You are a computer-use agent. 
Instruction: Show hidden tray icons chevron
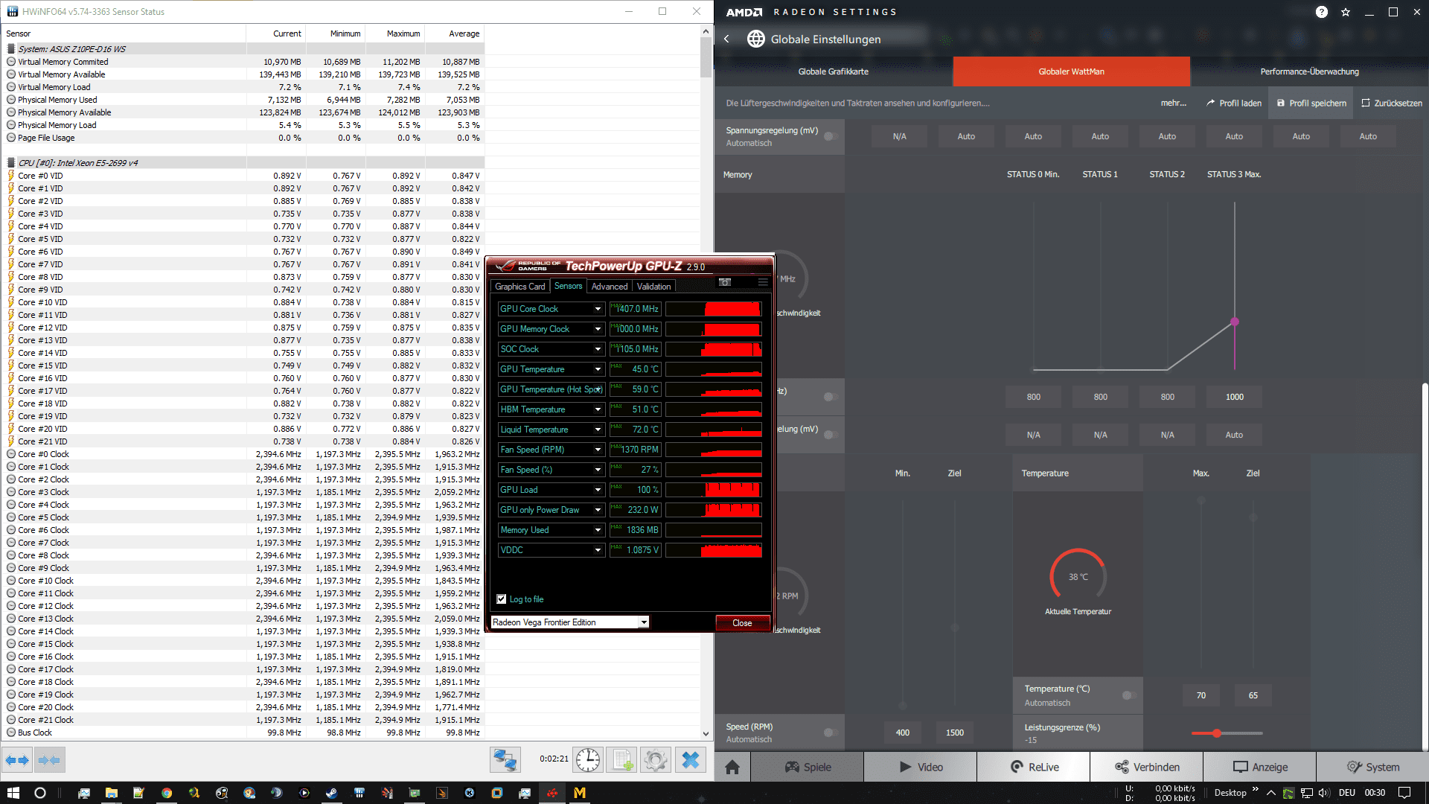pyautogui.click(x=1270, y=793)
